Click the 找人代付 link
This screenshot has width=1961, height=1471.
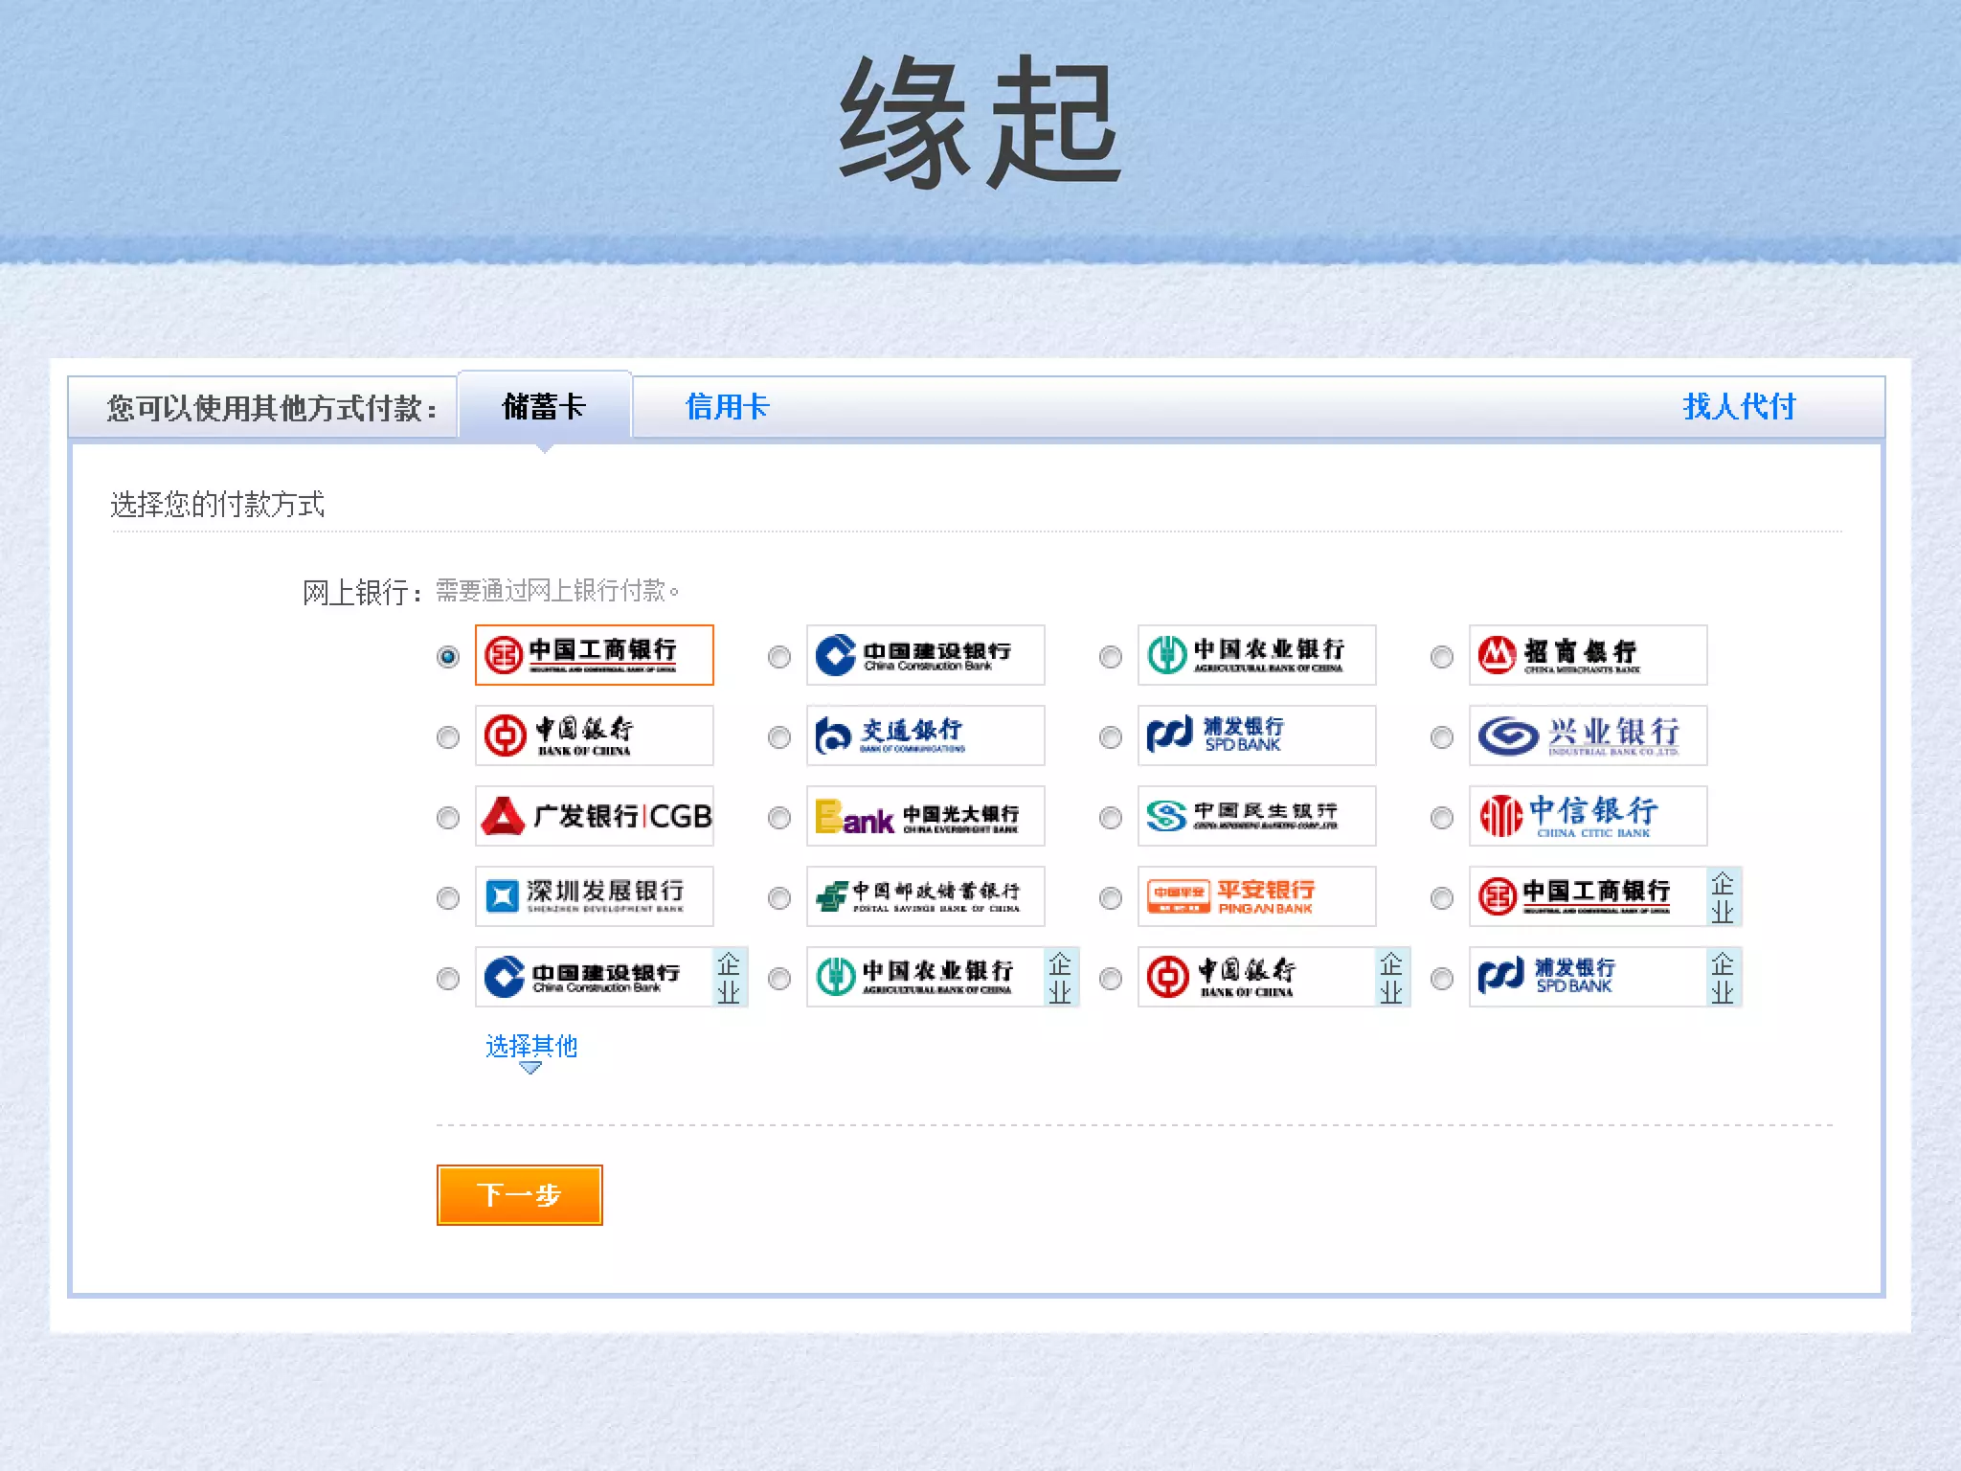[x=1739, y=407]
